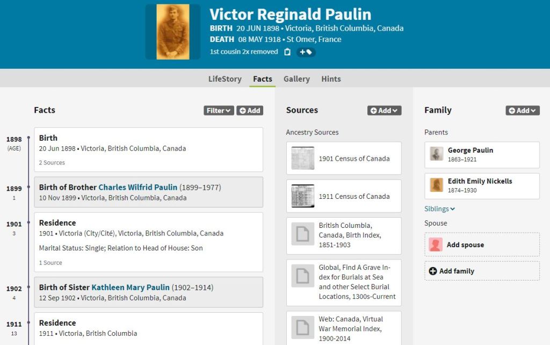Screen dimensions: 550x345
Task: Click Edith Emily Nickells' portrait icon
Action: tap(437, 185)
